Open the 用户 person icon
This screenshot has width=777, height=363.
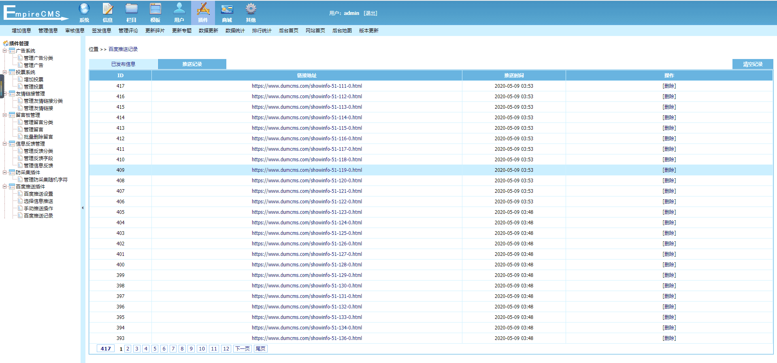click(x=179, y=9)
